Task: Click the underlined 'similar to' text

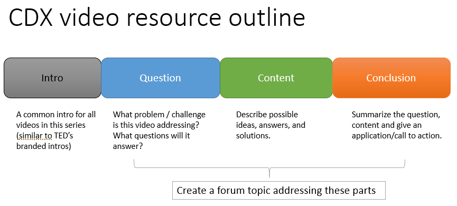Action: click(x=35, y=136)
